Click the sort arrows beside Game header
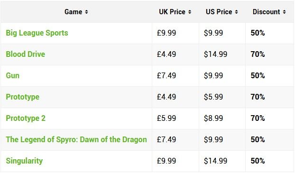The width and height of the screenshot is (295, 173). 86,12
